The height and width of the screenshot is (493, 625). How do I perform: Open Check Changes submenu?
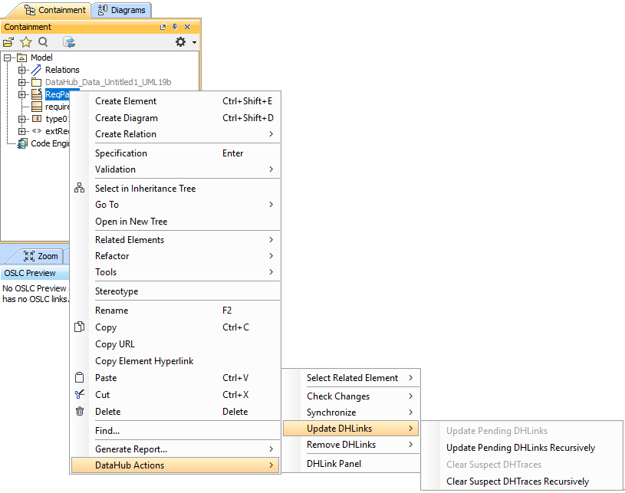tap(351, 396)
